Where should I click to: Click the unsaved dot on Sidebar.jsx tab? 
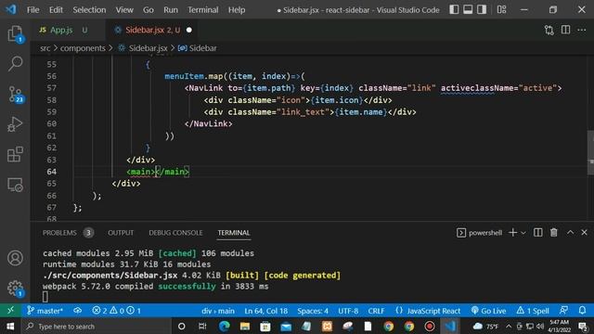[x=189, y=30]
